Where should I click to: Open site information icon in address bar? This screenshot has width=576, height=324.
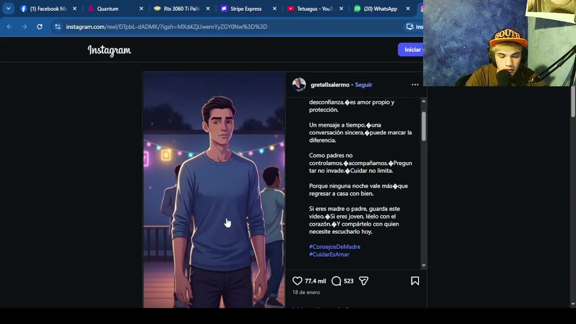pyautogui.click(x=57, y=27)
